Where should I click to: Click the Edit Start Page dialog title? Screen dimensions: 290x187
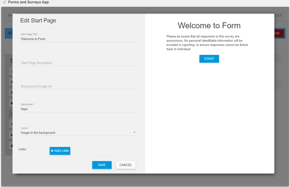pos(38,20)
